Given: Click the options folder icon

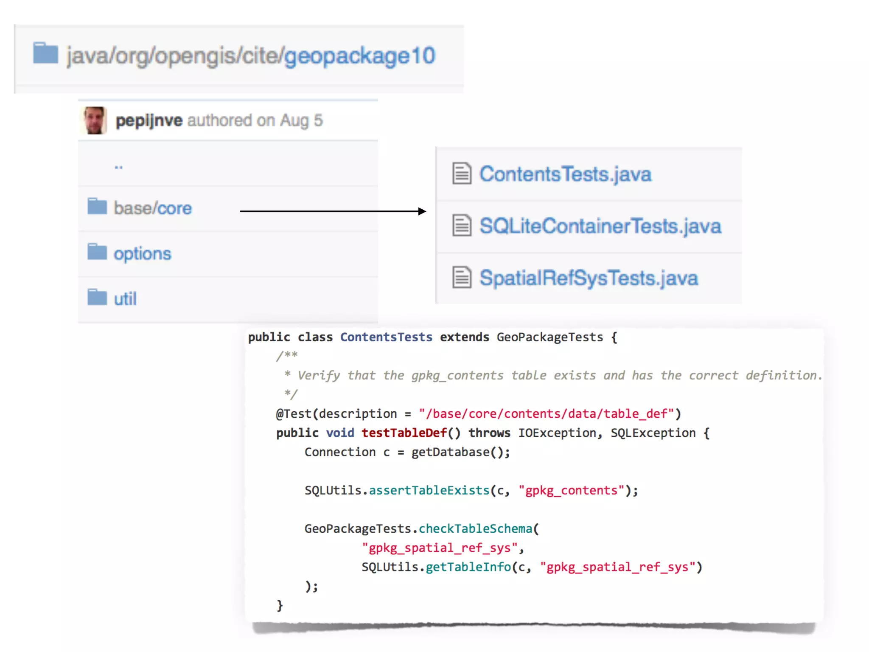Looking at the screenshot, I should (x=97, y=252).
